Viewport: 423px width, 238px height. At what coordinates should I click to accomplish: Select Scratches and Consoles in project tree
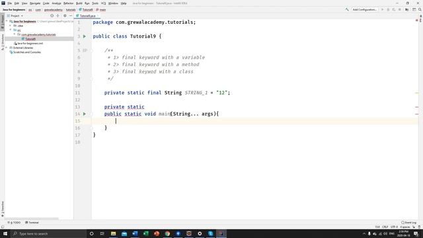pyautogui.click(x=25, y=52)
